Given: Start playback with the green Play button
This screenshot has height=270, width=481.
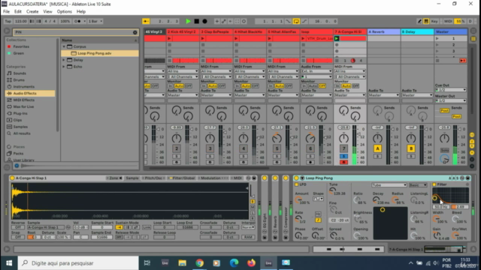Looking at the screenshot, I should [x=188, y=21].
